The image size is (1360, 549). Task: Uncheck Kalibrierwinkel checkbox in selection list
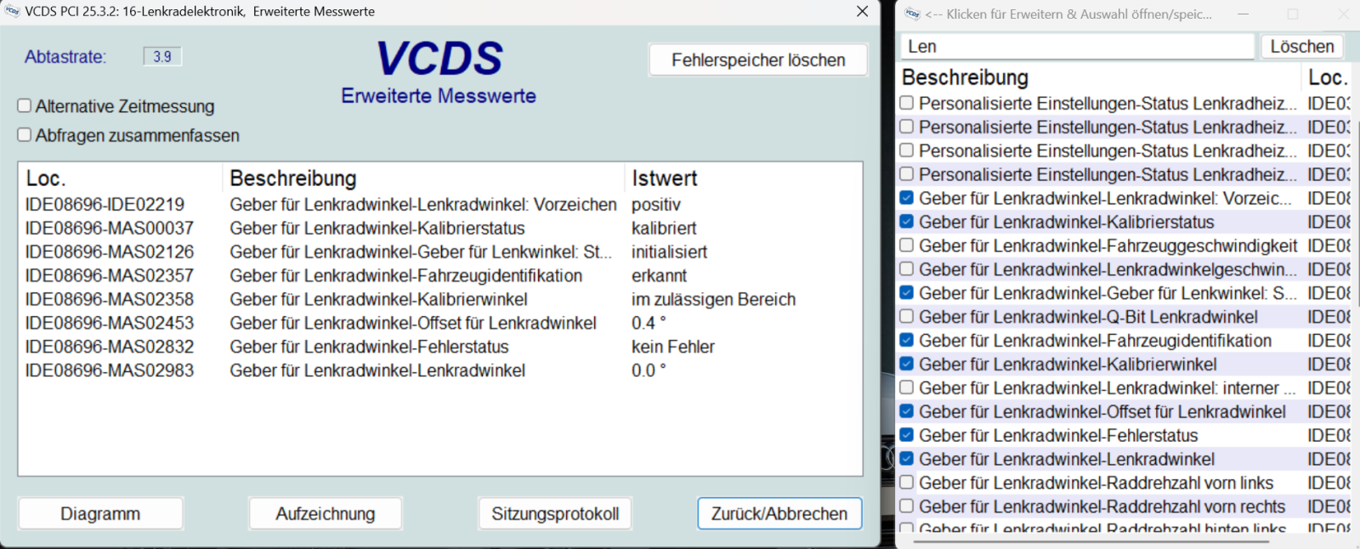tap(907, 364)
